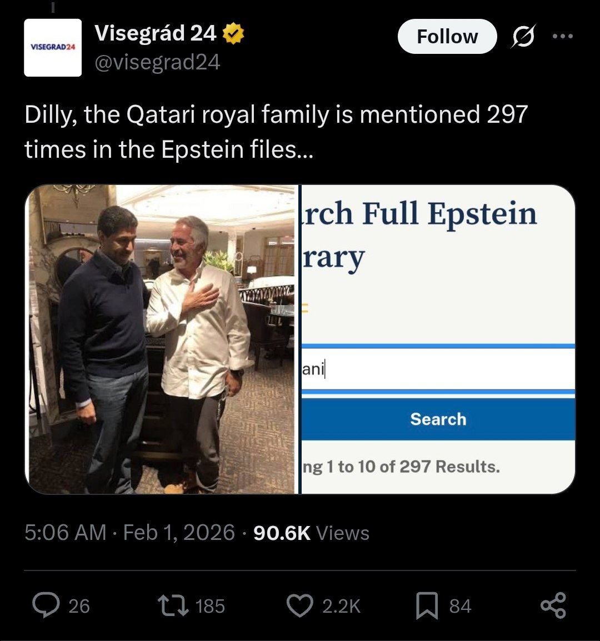
Task: Click the Grok slashed-circle icon beside Follow
Action: point(522,37)
